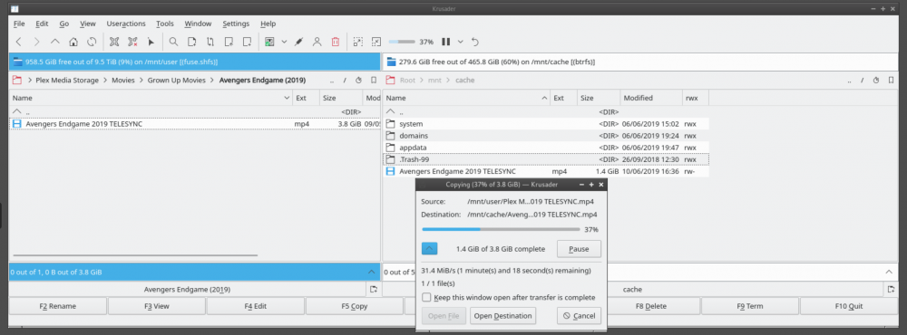Open left panel bookmarks icon
The image size is (907, 335).
click(374, 81)
